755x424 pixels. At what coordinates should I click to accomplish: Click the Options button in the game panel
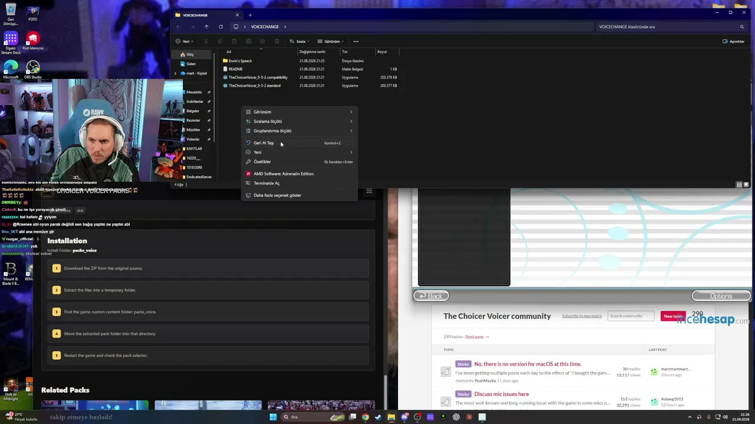point(721,296)
